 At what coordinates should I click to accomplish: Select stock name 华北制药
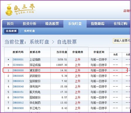35,103
